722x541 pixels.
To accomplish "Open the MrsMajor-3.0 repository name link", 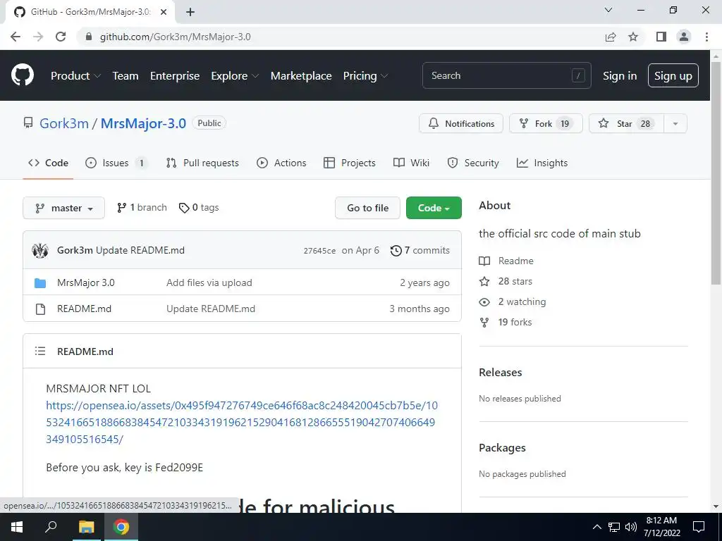I will (x=143, y=123).
